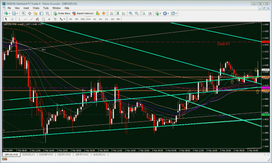
Task: Expand the New Chart symbol dropdown arrow
Action: pyautogui.click(x=10, y=13)
